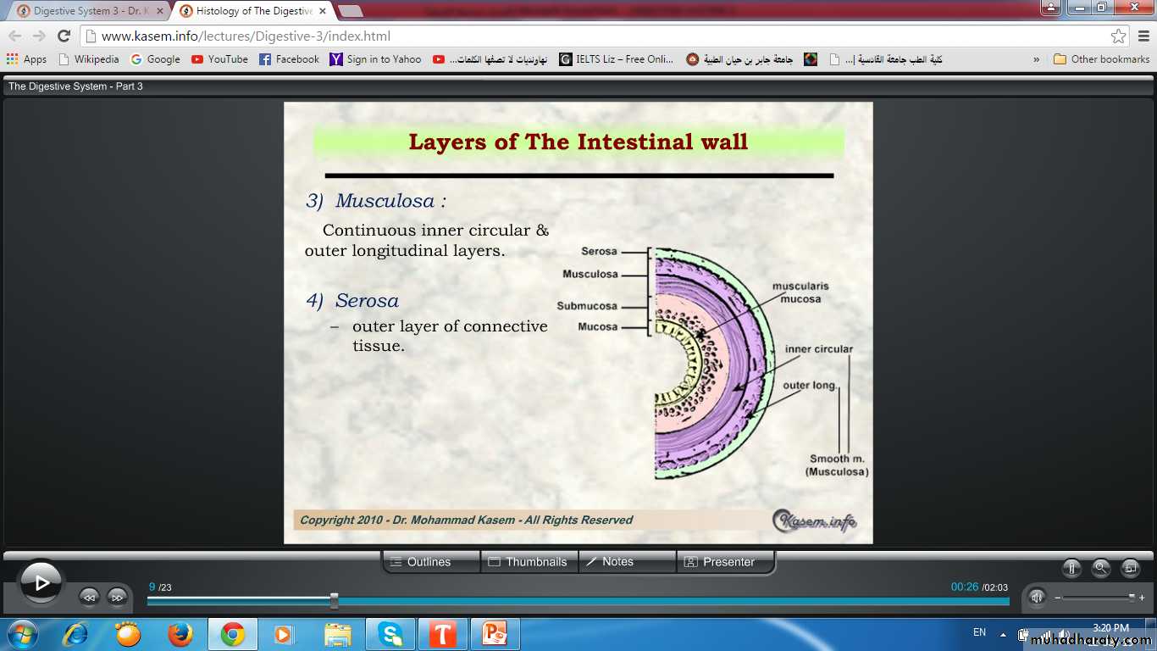Image resolution: width=1157 pixels, height=651 pixels.
Task: Click the volume slider knob
Action: [1132, 597]
